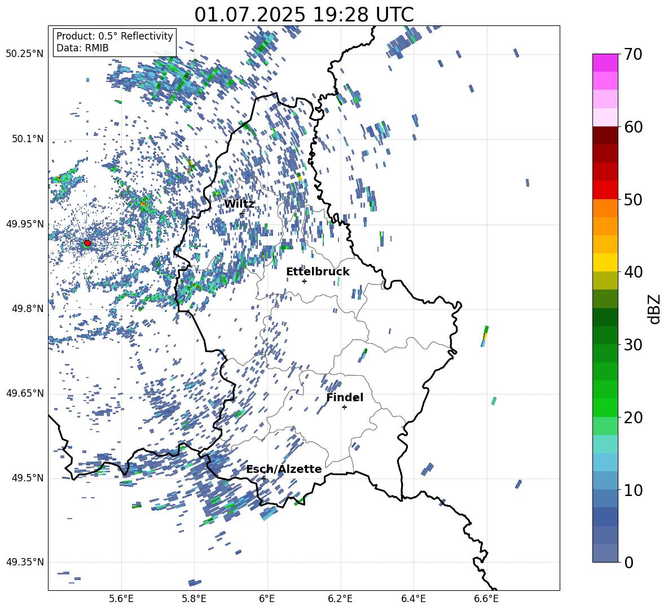Click the 0 colorbar tick label
Image resolution: width=668 pixels, height=610 pixels.
tap(629, 562)
